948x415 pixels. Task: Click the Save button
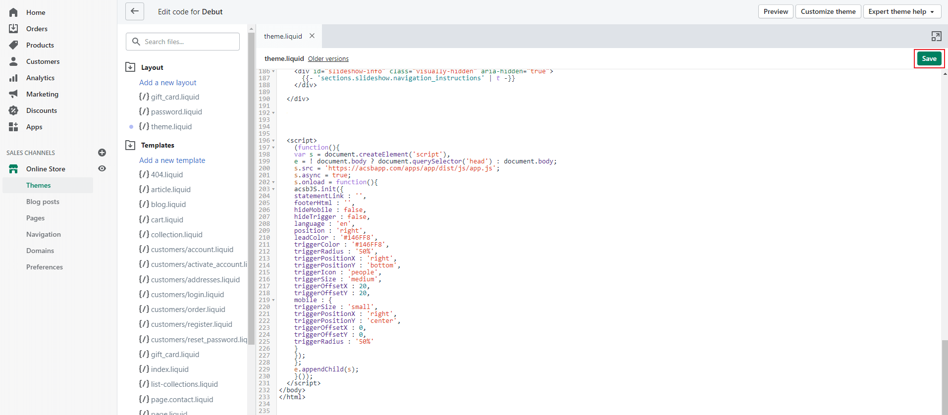[x=929, y=58]
